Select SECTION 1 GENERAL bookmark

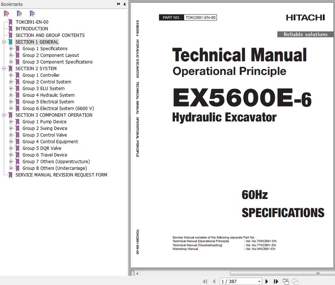(37, 42)
